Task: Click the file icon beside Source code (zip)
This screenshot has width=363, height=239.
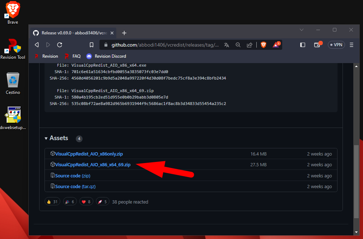Action: [52, 176]
